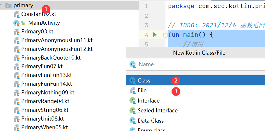
Task: Click the Data Class option icon
Action: coord(133,121)
